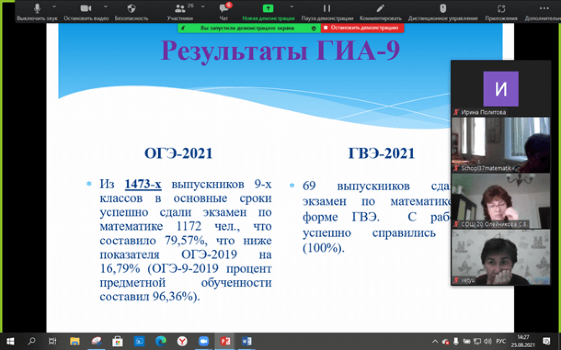Open PowerPoint from the Windows taskbar
This screenshot has width=561, height=350.
point(224,341)
